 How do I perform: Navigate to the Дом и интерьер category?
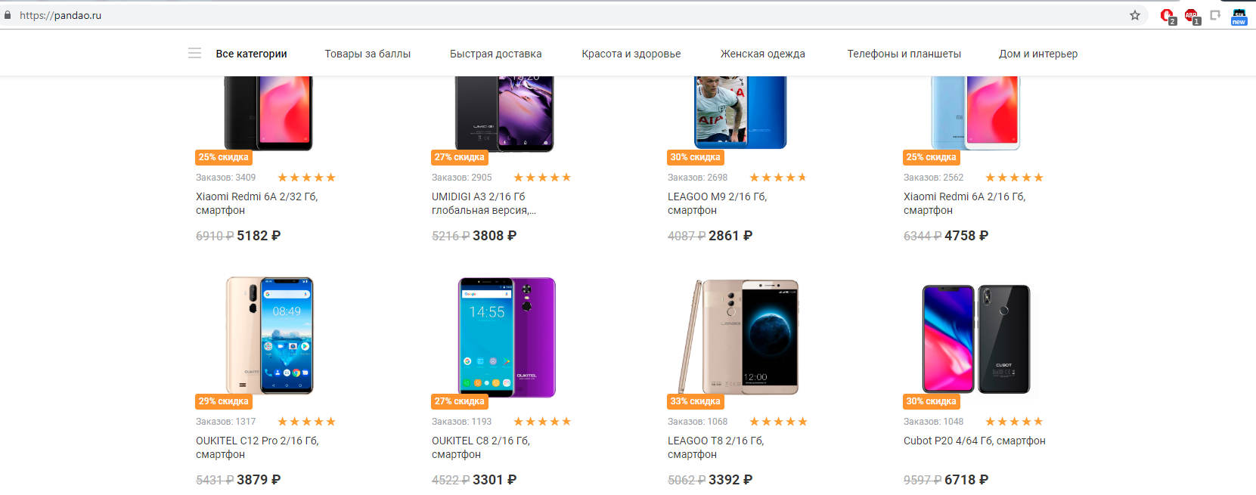pyautogui.click(x=1038, y=54)
